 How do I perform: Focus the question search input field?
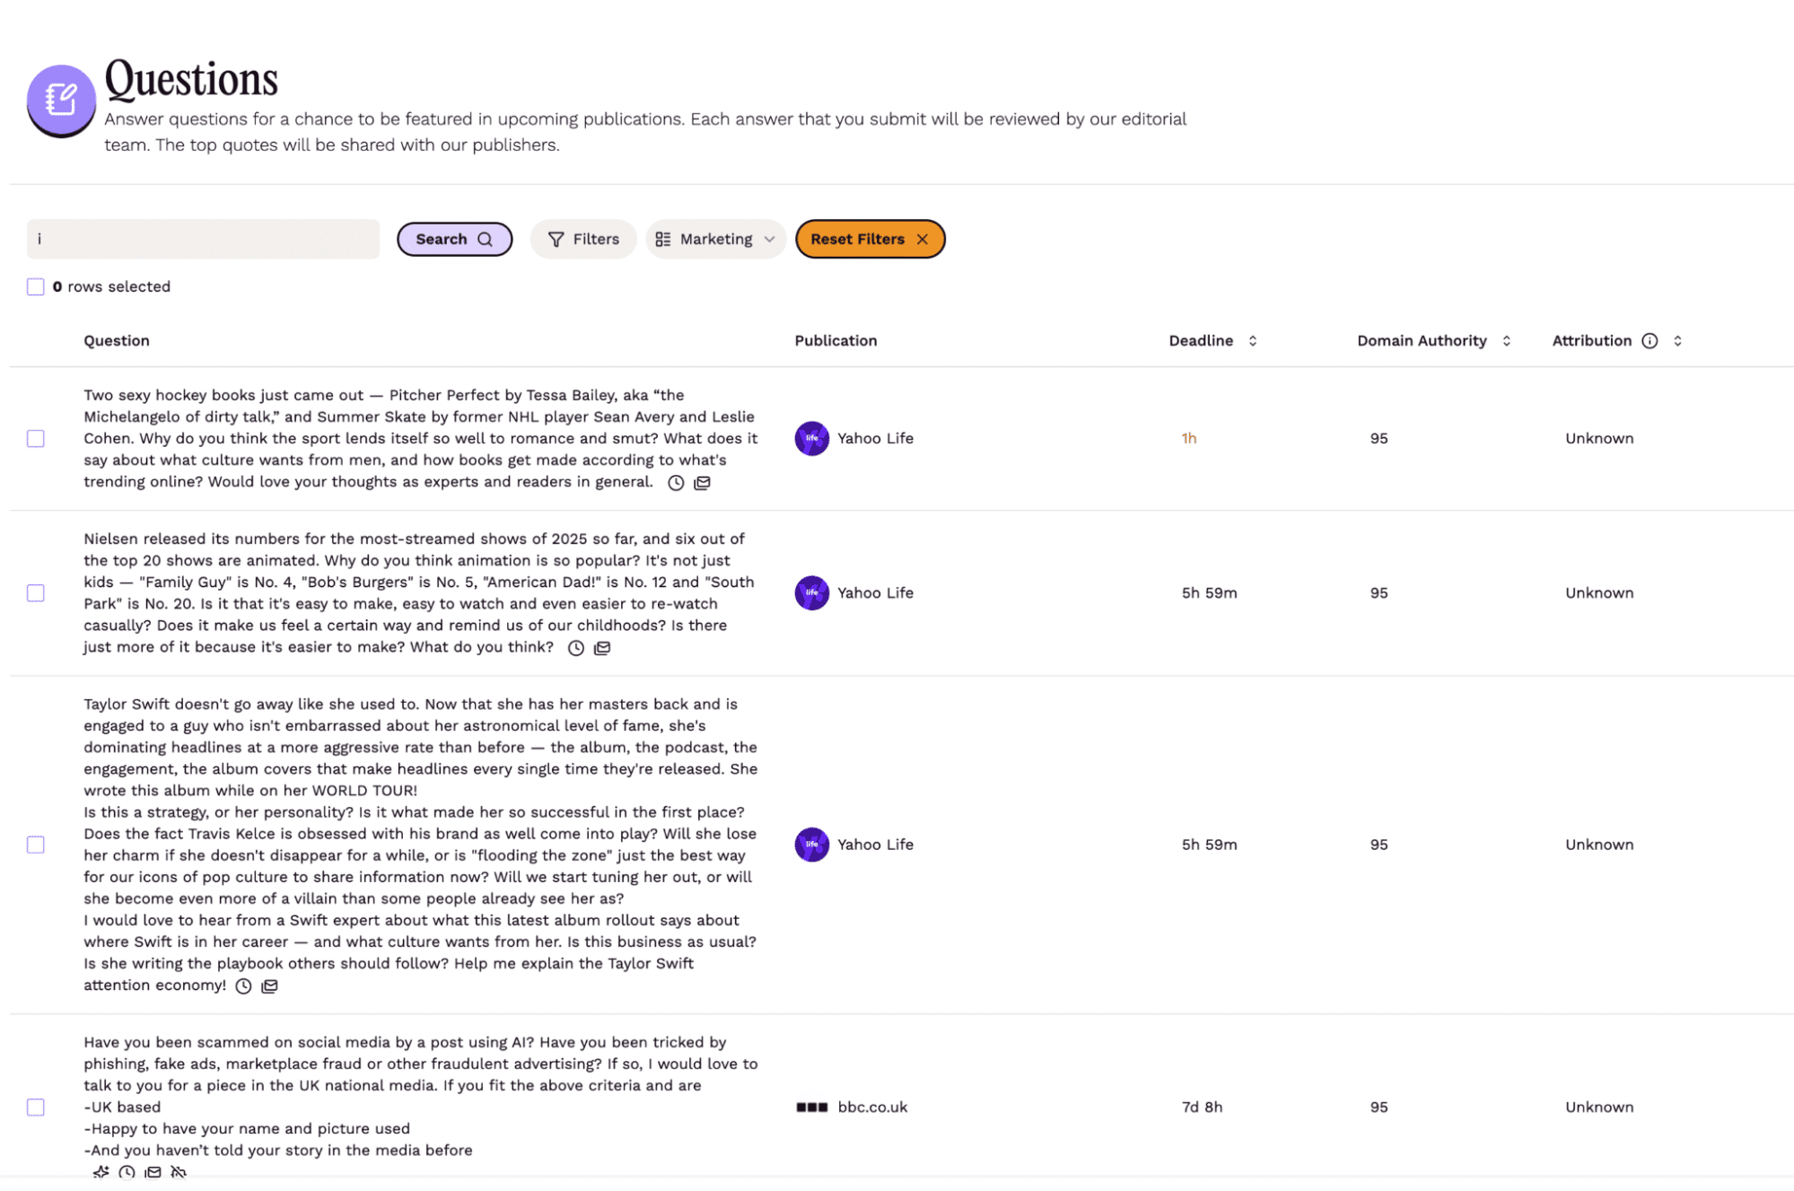tap(204, 240)
